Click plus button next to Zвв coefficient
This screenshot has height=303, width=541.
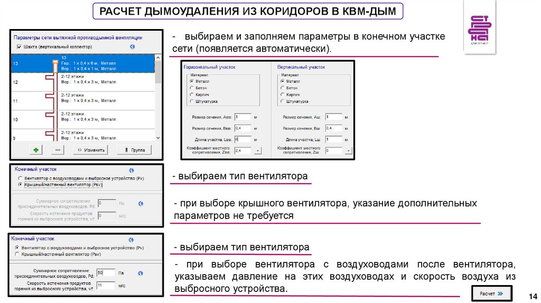coord(258,150)
